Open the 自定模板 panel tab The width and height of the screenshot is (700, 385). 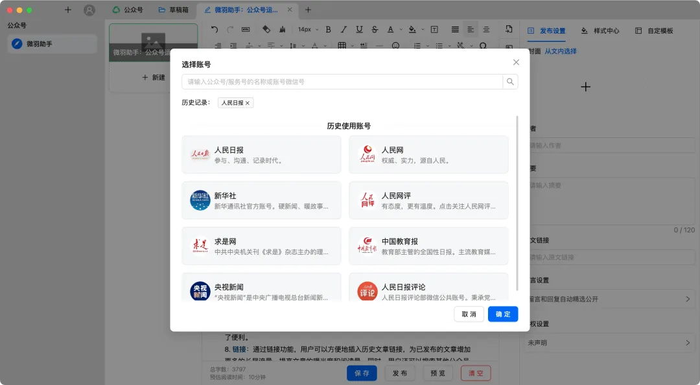[x=654, y=30]
